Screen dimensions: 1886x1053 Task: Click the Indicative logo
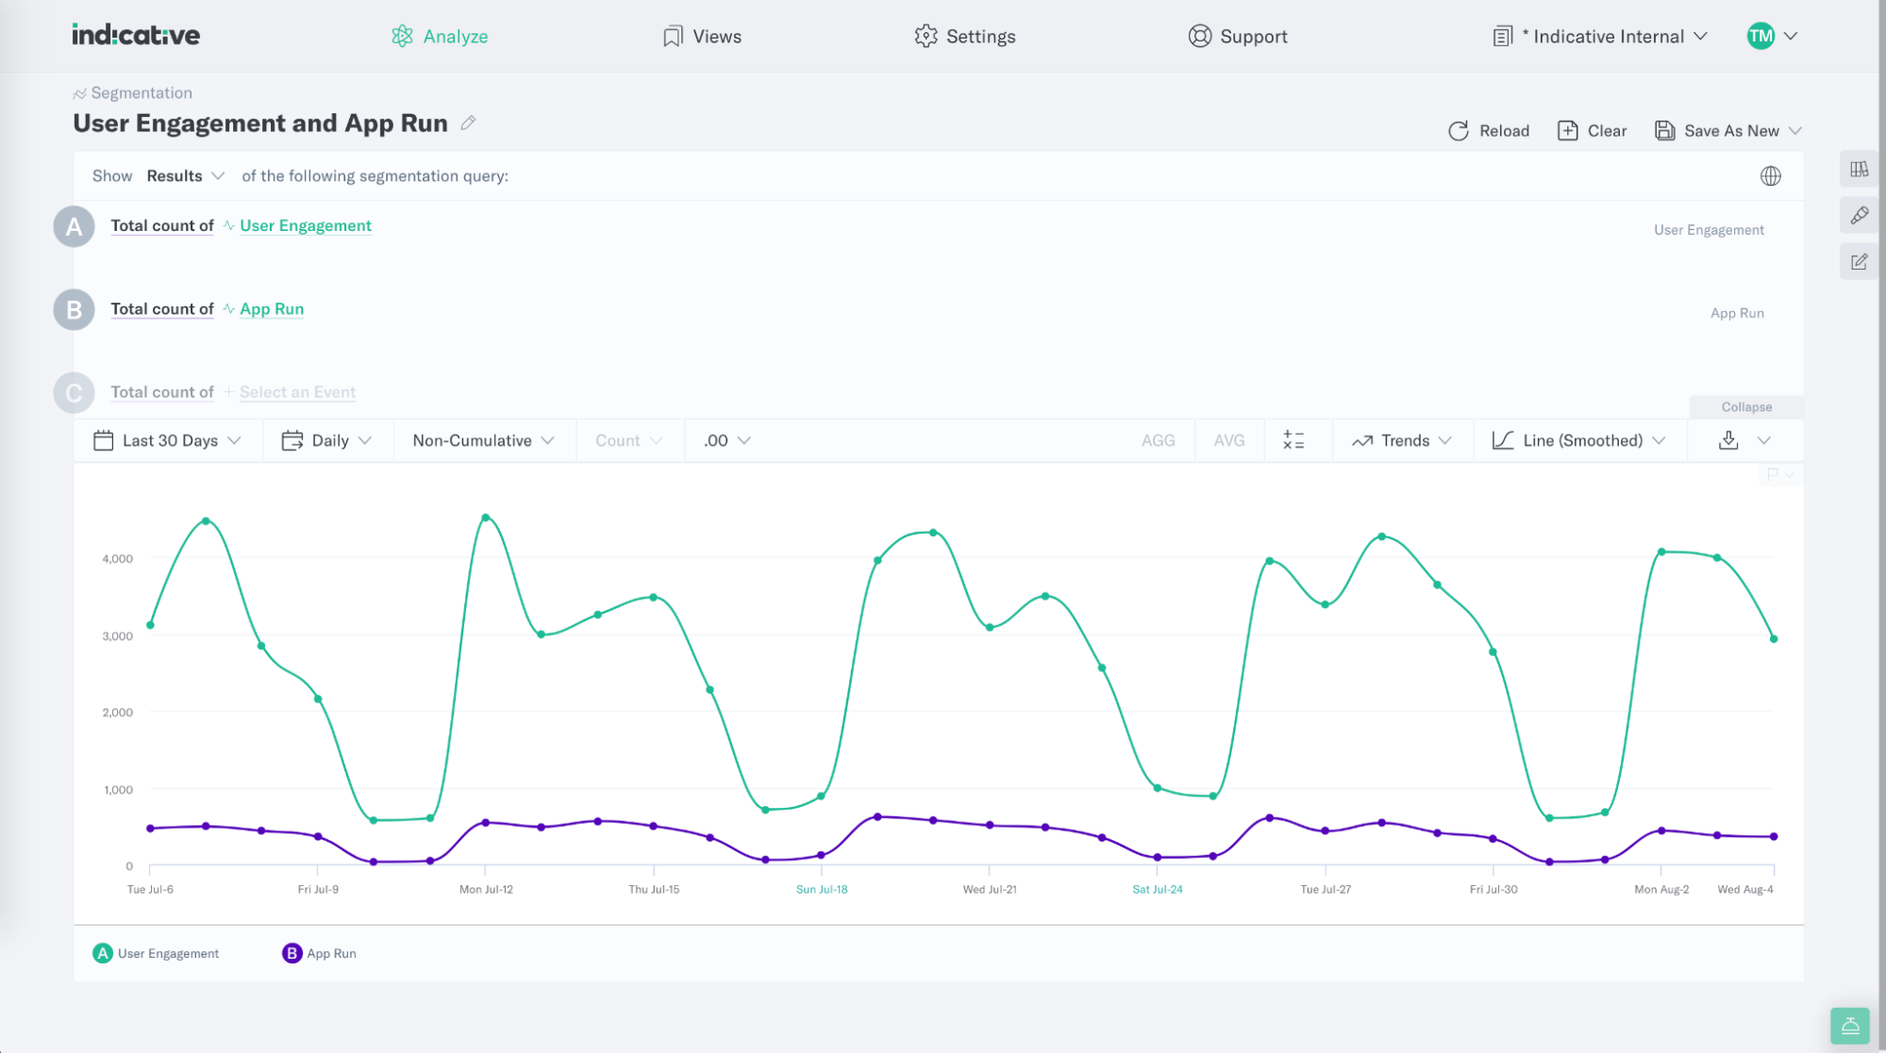pos(136,35)
